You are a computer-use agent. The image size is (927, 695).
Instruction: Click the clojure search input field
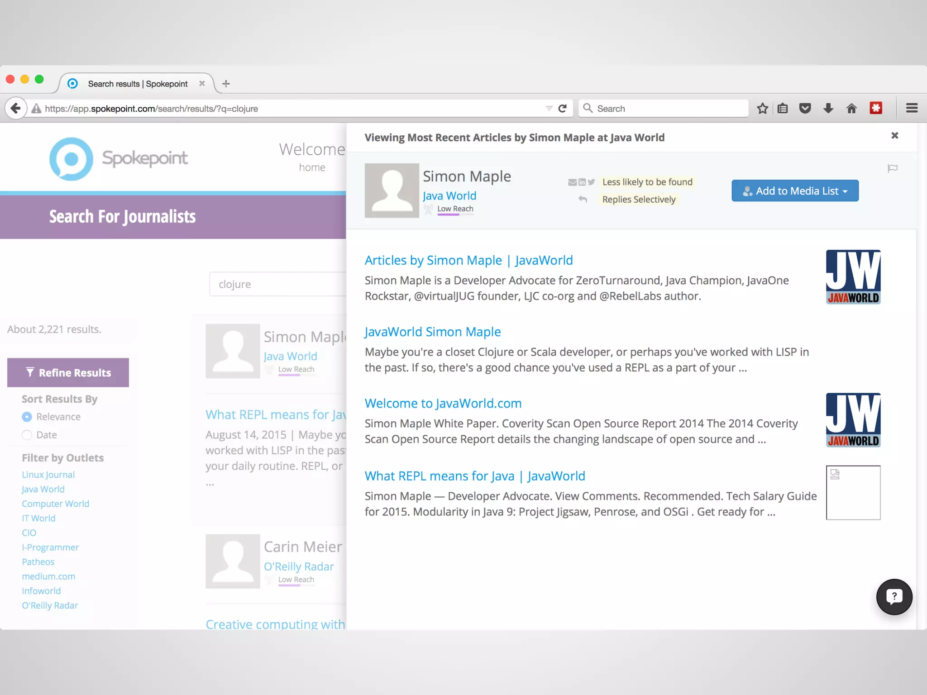click(277, 284)
